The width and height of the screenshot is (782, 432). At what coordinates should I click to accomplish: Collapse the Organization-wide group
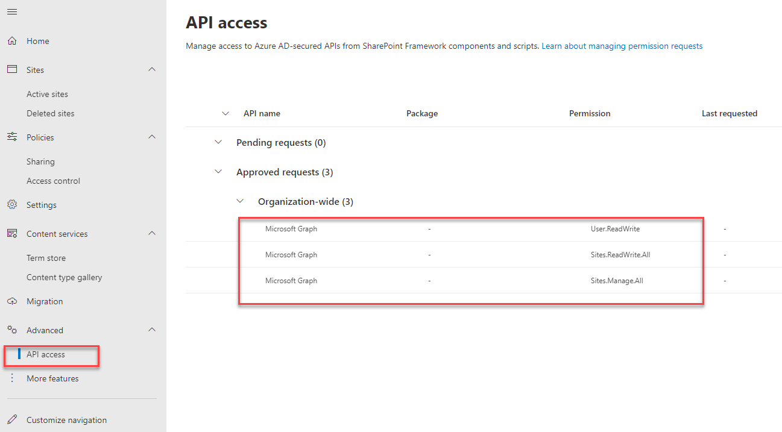(240, 201)
